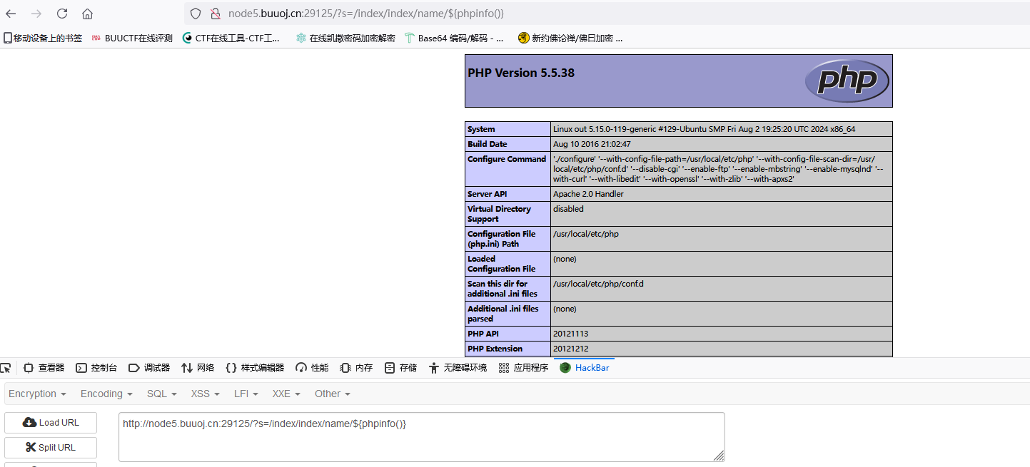Click the browser address bar URL
This screenshot has width=1030, height=467.
(366, 14)
